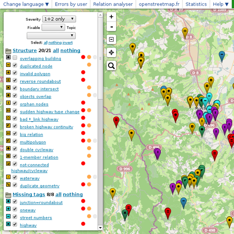
Task: Click the junction=roundabout cyan category icon
Action: [8, 201]
